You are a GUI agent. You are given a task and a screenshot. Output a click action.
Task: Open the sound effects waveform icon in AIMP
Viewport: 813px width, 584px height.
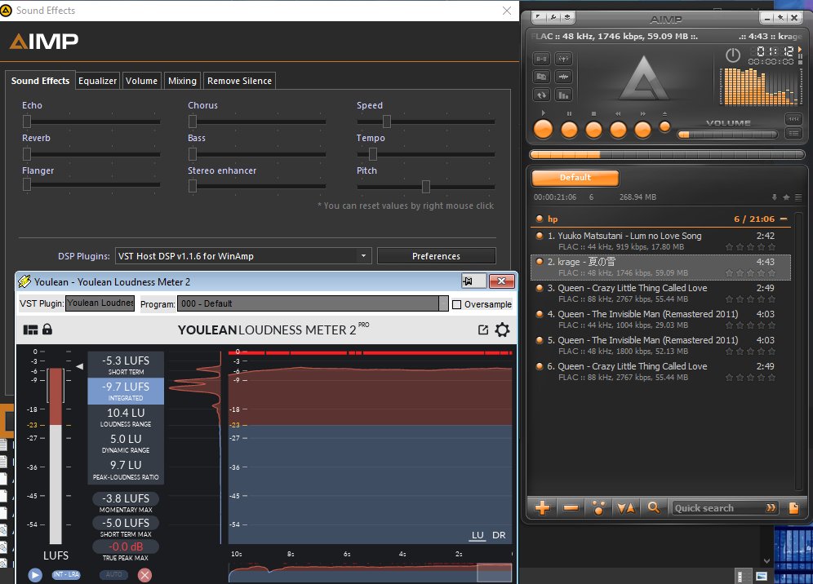(563, 77)
